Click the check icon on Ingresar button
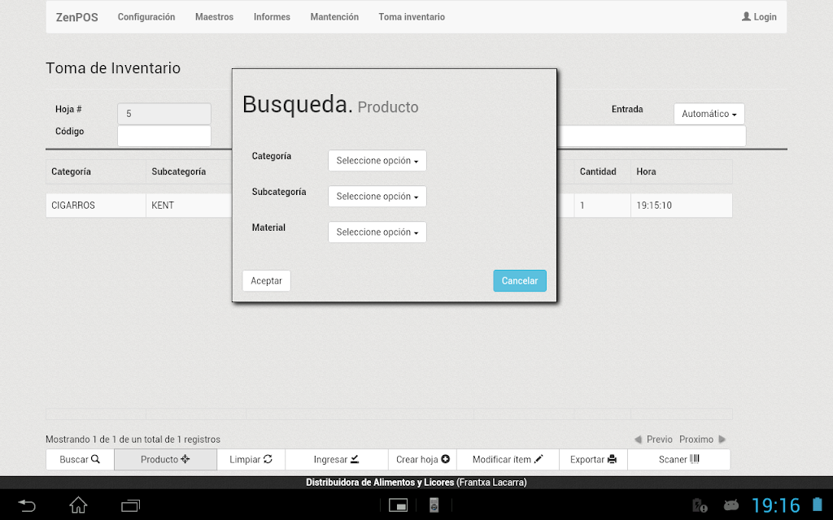 tap(355, 459)
